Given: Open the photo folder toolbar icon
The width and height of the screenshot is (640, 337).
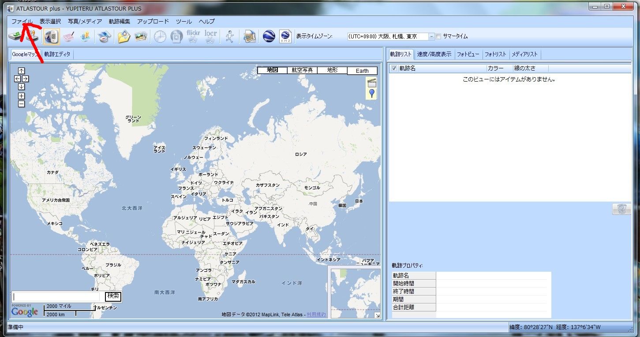Looking at the screenshot, I should coord(124,37).
